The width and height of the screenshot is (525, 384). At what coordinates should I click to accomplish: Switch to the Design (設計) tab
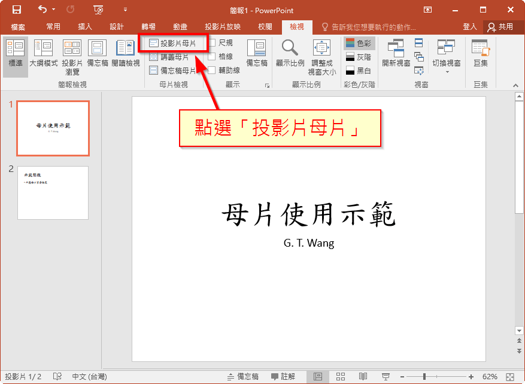click(x=117, y=27)
